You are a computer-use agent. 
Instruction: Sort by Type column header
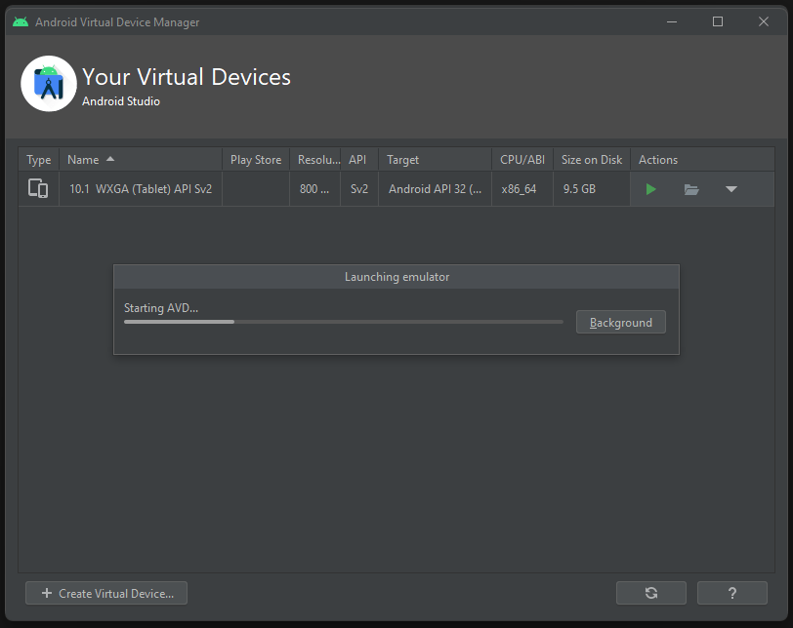39,160
